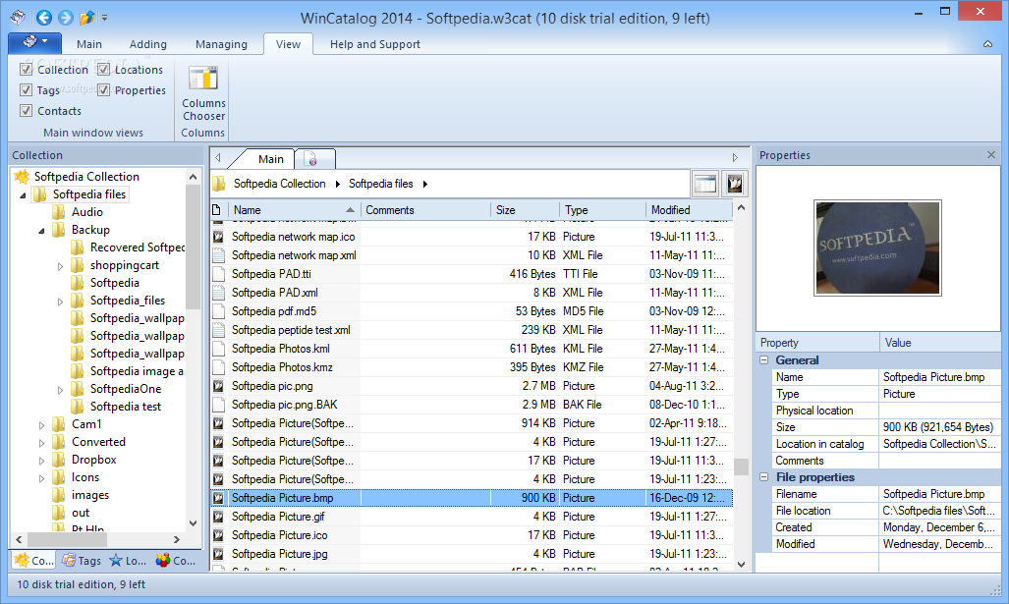Collapse the File properties group

[x=763, y=477]
